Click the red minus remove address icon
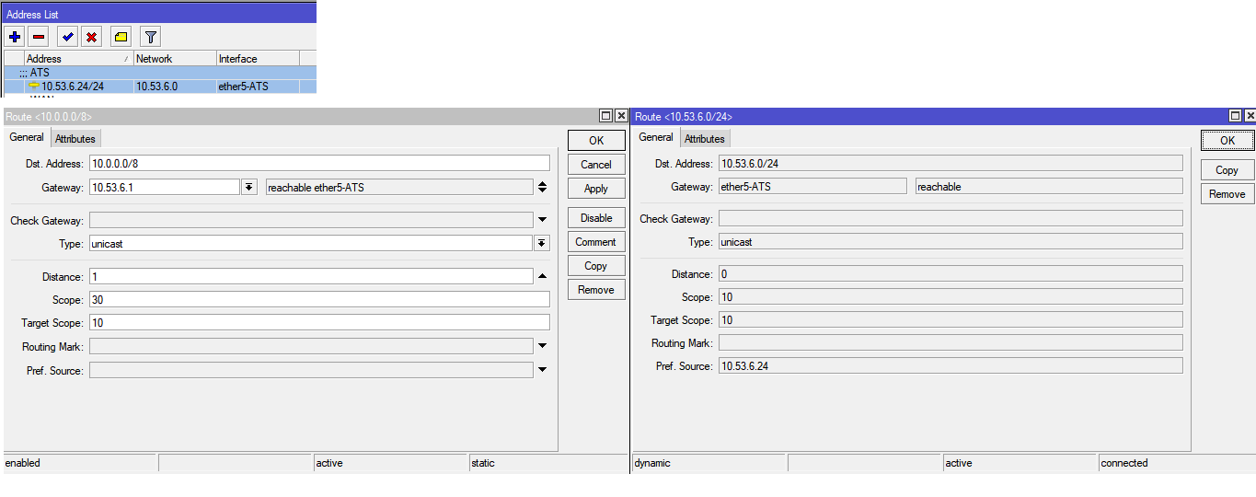Image resolution: width=1256 pixels, height=497 pixels. [x=39, y=37]
